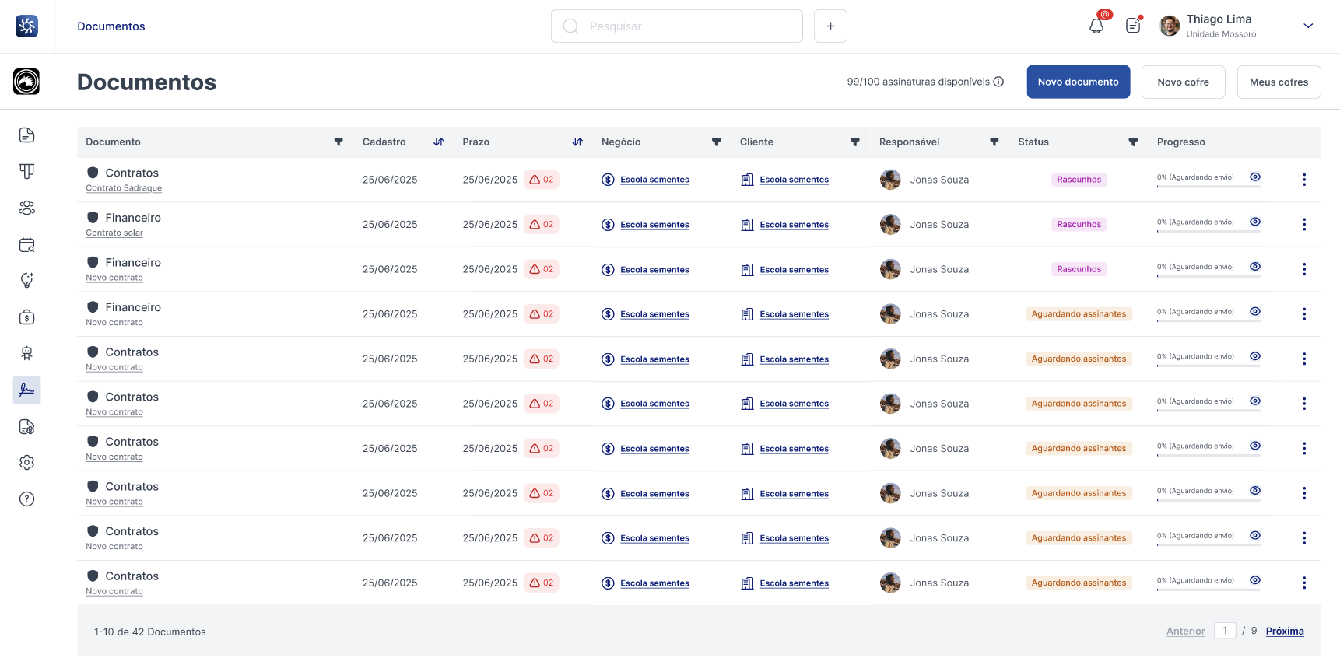This screenshot has height=672, width=1340.
Task: Click the Novo documento button
Action: [1079, 82]
